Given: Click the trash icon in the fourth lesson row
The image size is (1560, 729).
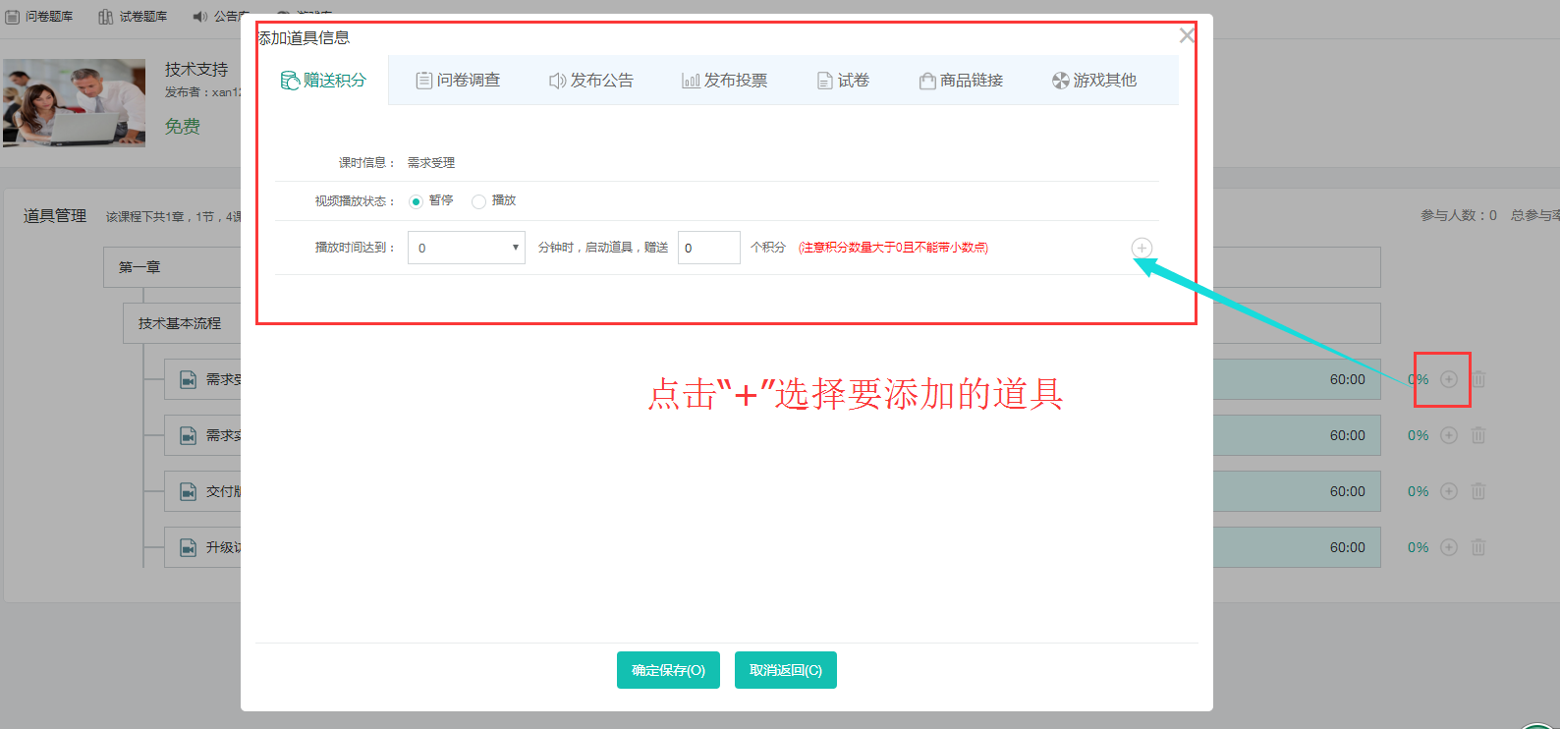Looking at the screenshot, I should click(1478, 547).
